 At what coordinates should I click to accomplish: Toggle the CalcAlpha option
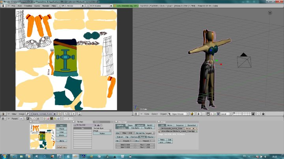(x=135, y=128)
